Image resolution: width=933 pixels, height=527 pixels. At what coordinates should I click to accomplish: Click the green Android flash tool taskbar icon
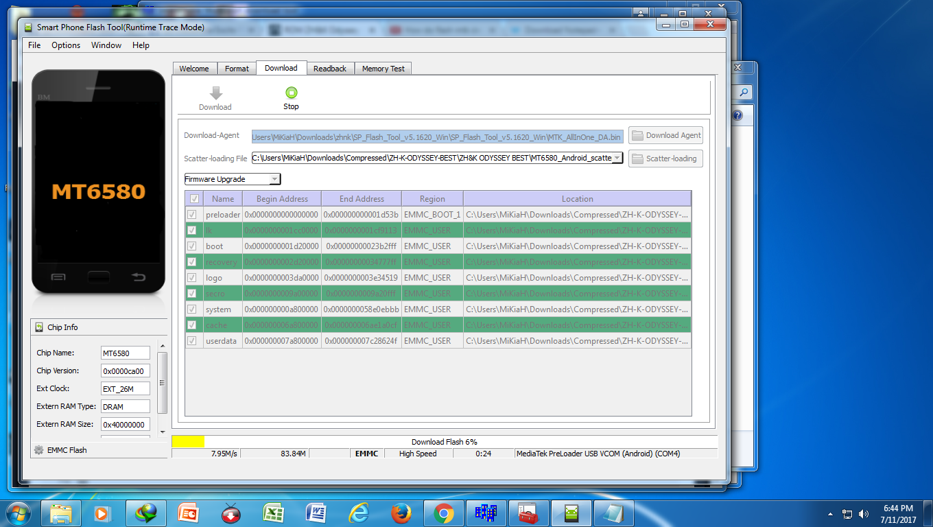coord(571,513)
